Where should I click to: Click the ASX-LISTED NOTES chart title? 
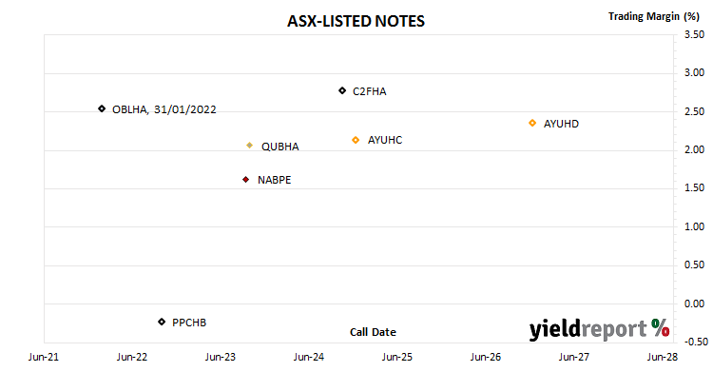[x=356, y=21]
